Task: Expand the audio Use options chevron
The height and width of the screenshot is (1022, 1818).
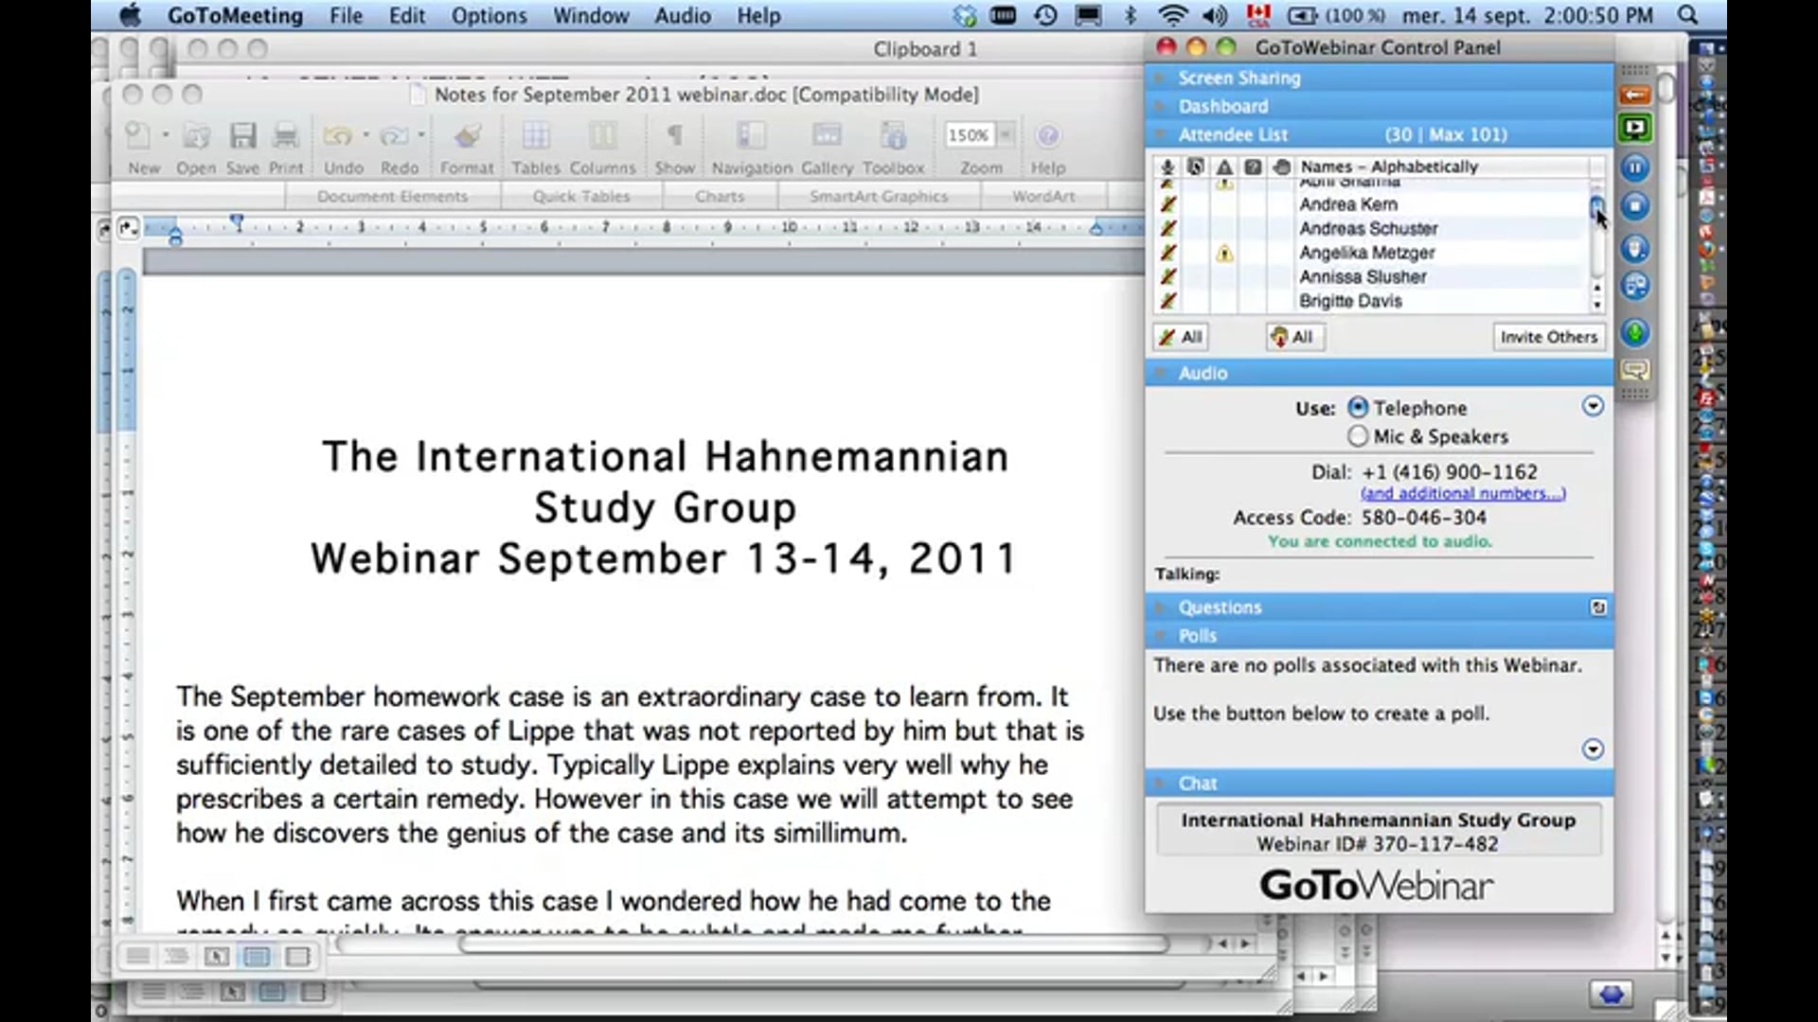Action: [1592, 405]
